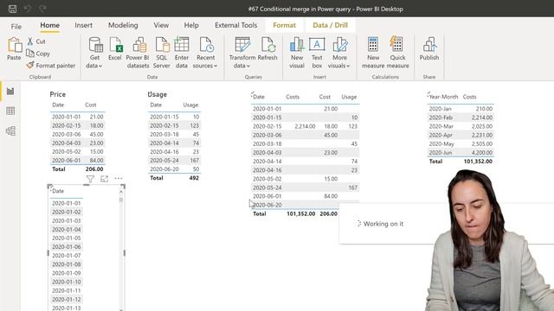
Task: Click Costs header in combined table
Action: coord(293,97)
